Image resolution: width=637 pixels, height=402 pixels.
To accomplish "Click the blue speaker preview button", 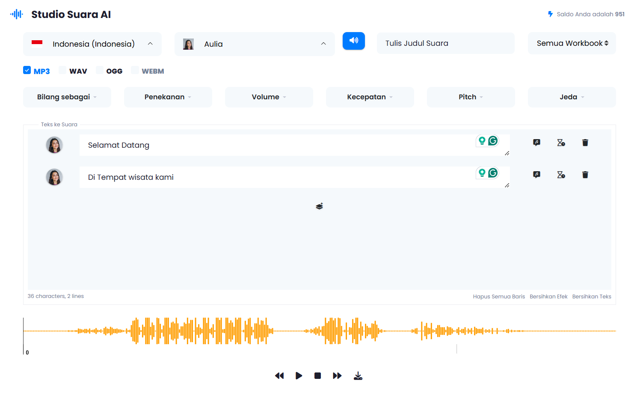I will [x=353, y=41].
